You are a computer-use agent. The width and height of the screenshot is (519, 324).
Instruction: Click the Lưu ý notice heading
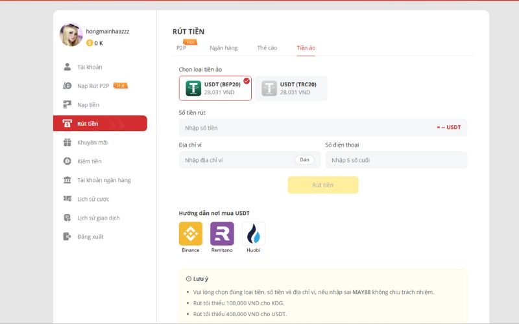point(200,279)
